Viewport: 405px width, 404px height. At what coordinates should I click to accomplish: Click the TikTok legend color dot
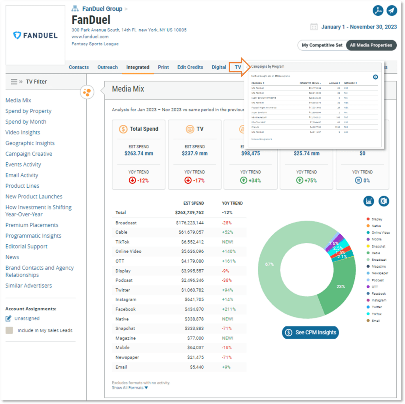368,314
